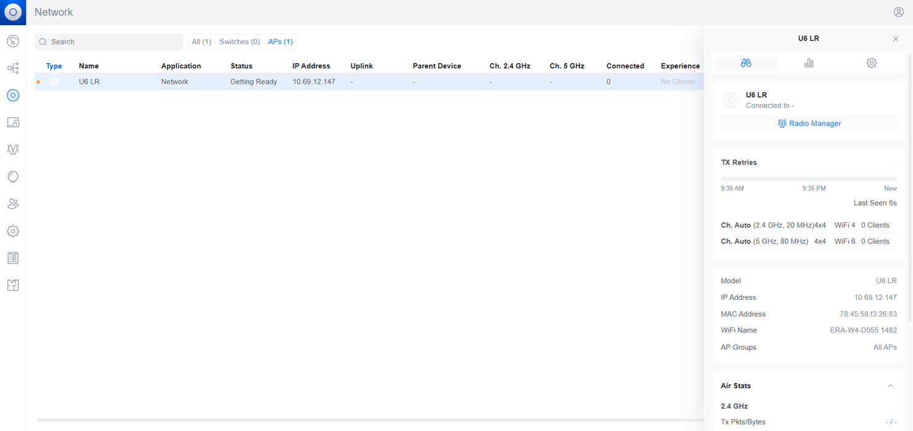Open the Admins and Users people icon
The image size is (913, 431).
point(13,204)
